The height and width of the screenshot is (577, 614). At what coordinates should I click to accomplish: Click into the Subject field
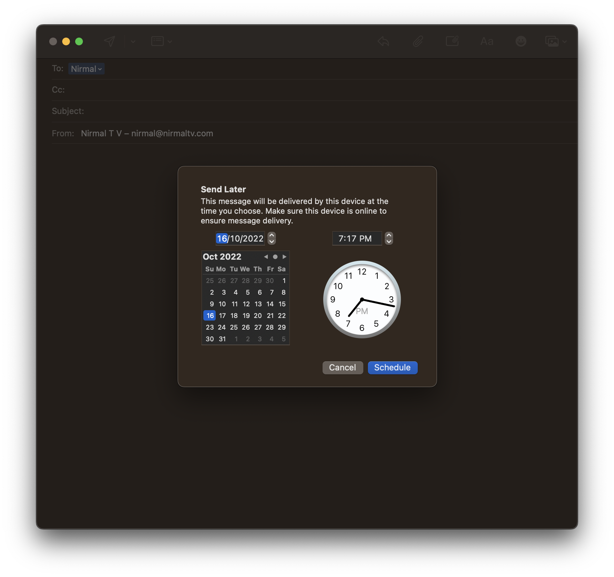click(315, 111)
